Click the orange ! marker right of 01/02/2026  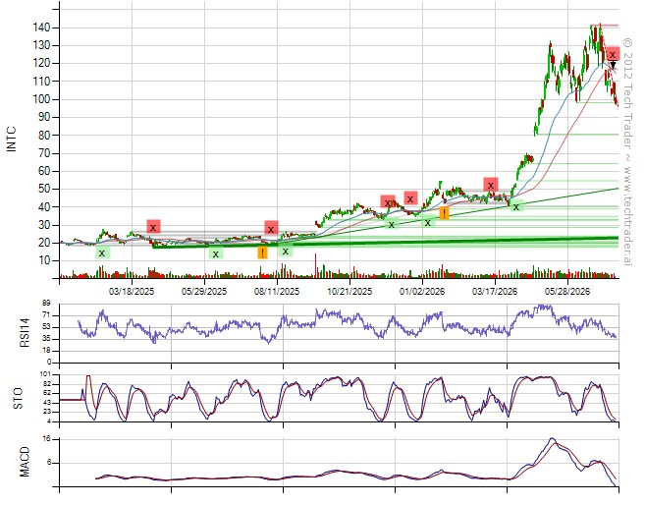pos(445,213)
